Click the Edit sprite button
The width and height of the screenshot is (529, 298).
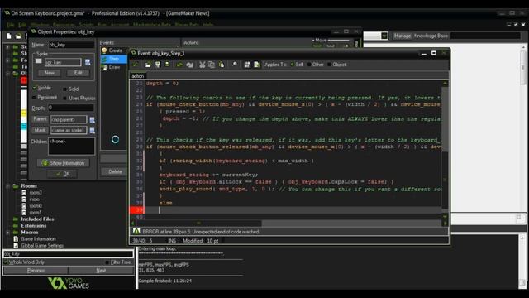[x=78, y=73]
